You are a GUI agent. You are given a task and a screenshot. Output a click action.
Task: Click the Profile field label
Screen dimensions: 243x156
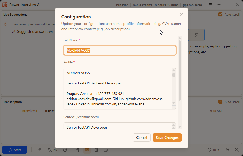pos(68,62)
